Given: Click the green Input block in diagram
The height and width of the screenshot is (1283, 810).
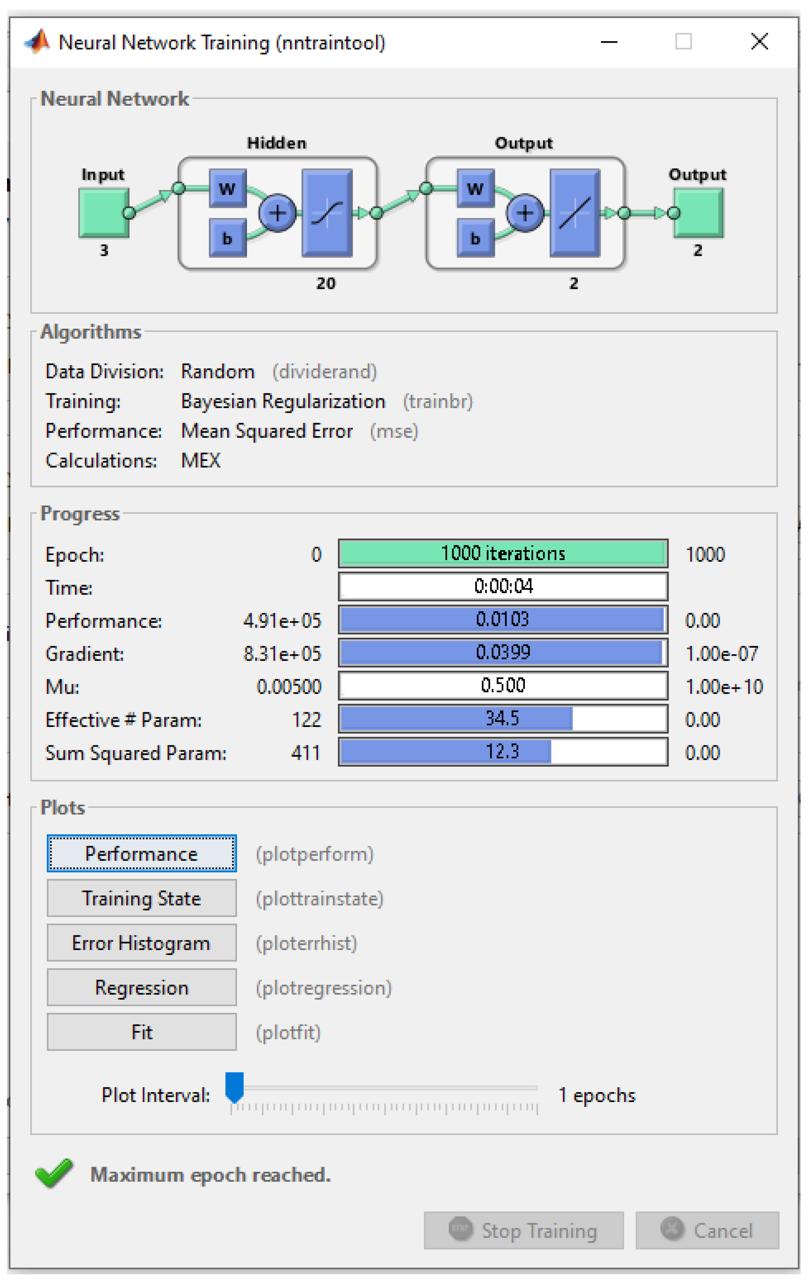Looking at the screenshot, I should 103,213.
